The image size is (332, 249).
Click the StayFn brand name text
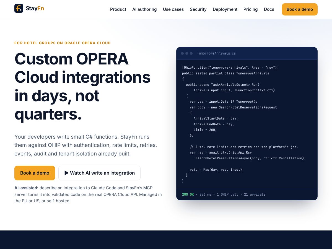pos(35,8)
